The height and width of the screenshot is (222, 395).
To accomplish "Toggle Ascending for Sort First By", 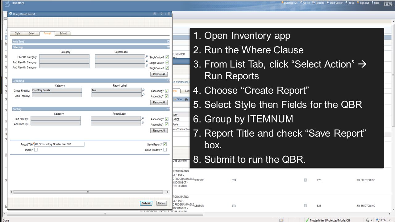I will (x=167, y=119).
